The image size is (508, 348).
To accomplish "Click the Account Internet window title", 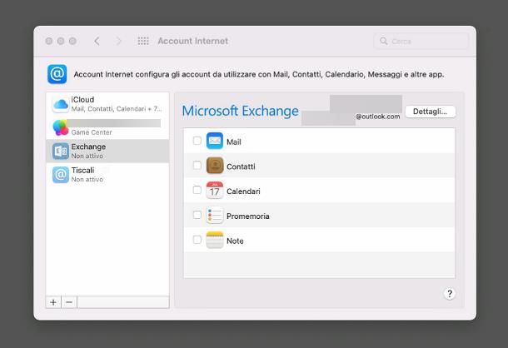I will point(193,41).
